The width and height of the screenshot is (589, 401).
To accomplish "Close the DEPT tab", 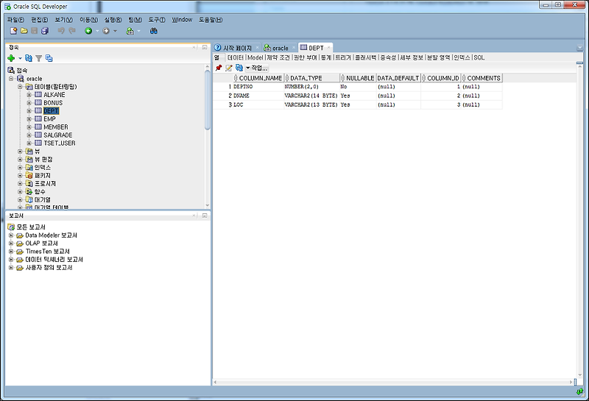I will coord(328,48).
